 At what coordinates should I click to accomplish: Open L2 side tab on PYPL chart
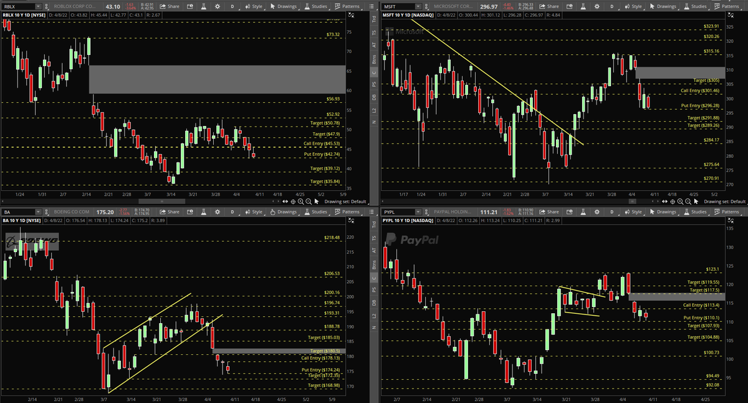(374, 317)
